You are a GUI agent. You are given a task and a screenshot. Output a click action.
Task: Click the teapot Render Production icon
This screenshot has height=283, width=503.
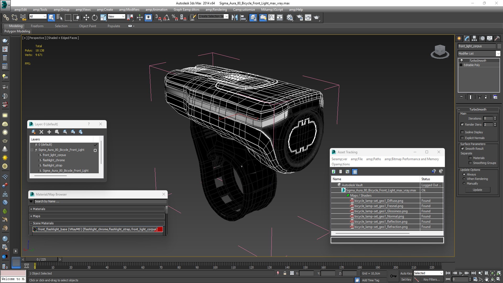click(x=316, y=18)
